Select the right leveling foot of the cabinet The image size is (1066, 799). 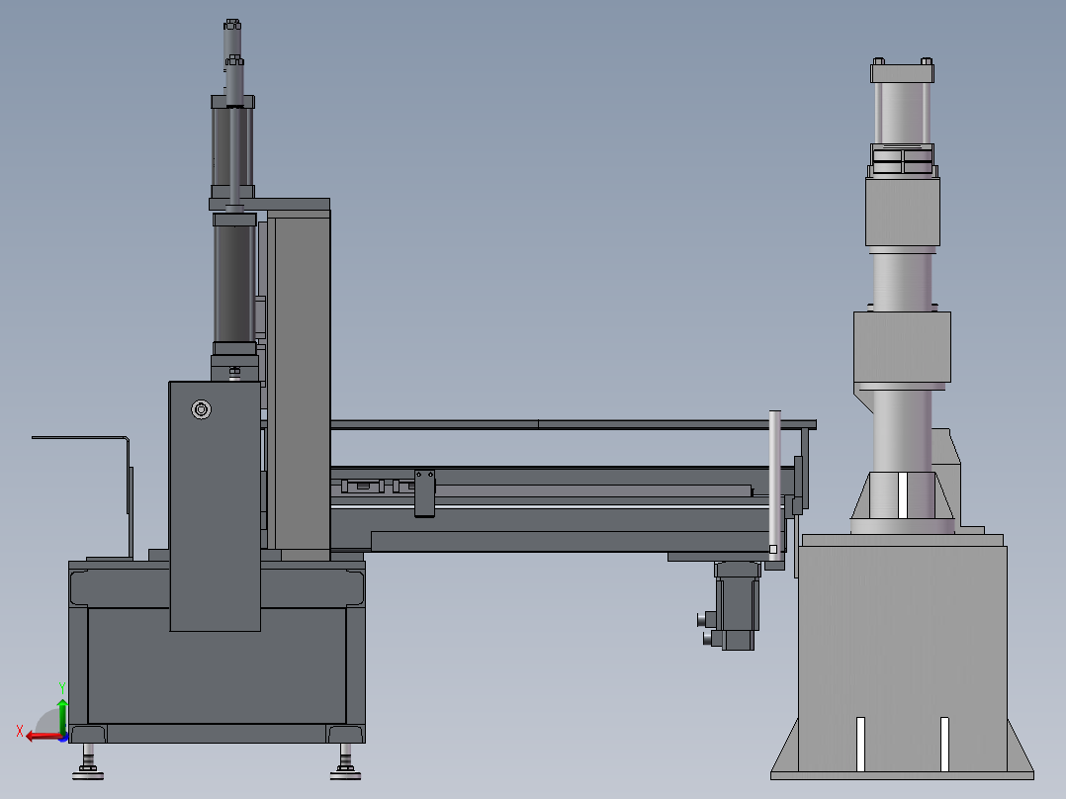pyautogui.click(x=346, y=761)
